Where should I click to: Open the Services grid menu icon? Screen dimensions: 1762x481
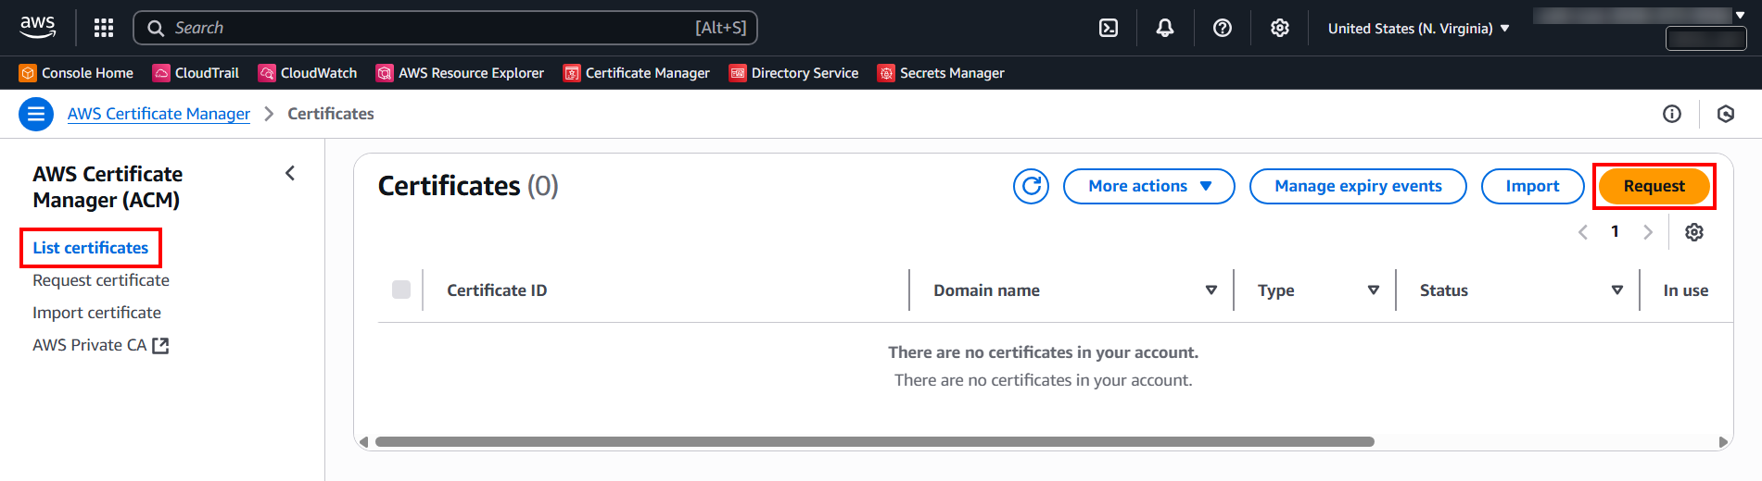tap(104, 28)
